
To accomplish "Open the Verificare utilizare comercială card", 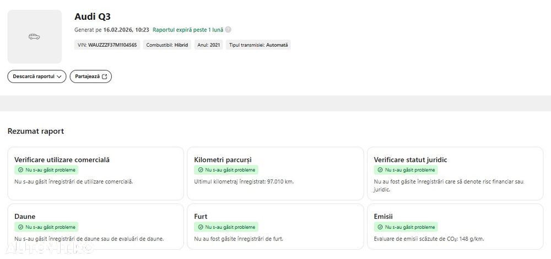I will coord(95,173).
